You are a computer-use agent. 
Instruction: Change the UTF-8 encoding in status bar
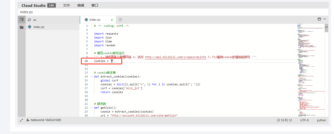coord(304,120)
